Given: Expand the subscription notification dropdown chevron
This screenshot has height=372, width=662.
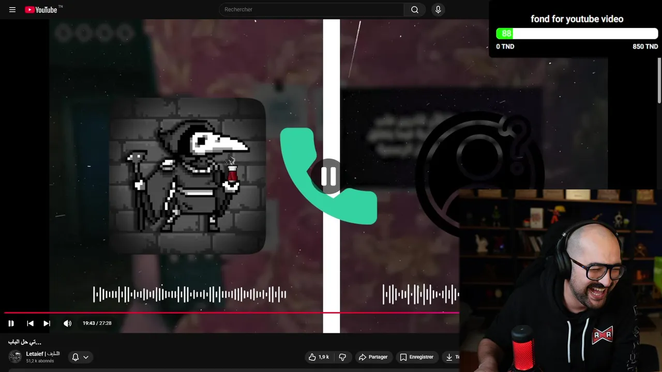Looking at the screenshot, I should pyautogui.click(x=86, y=357).
